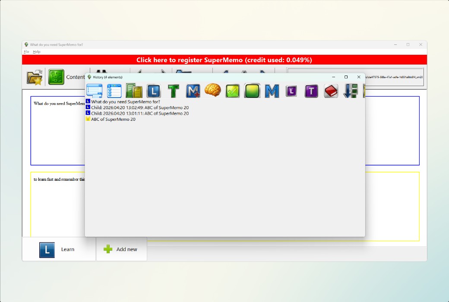Open the Help menu
The height and width of the screenshot is (302, 449).
37,51
